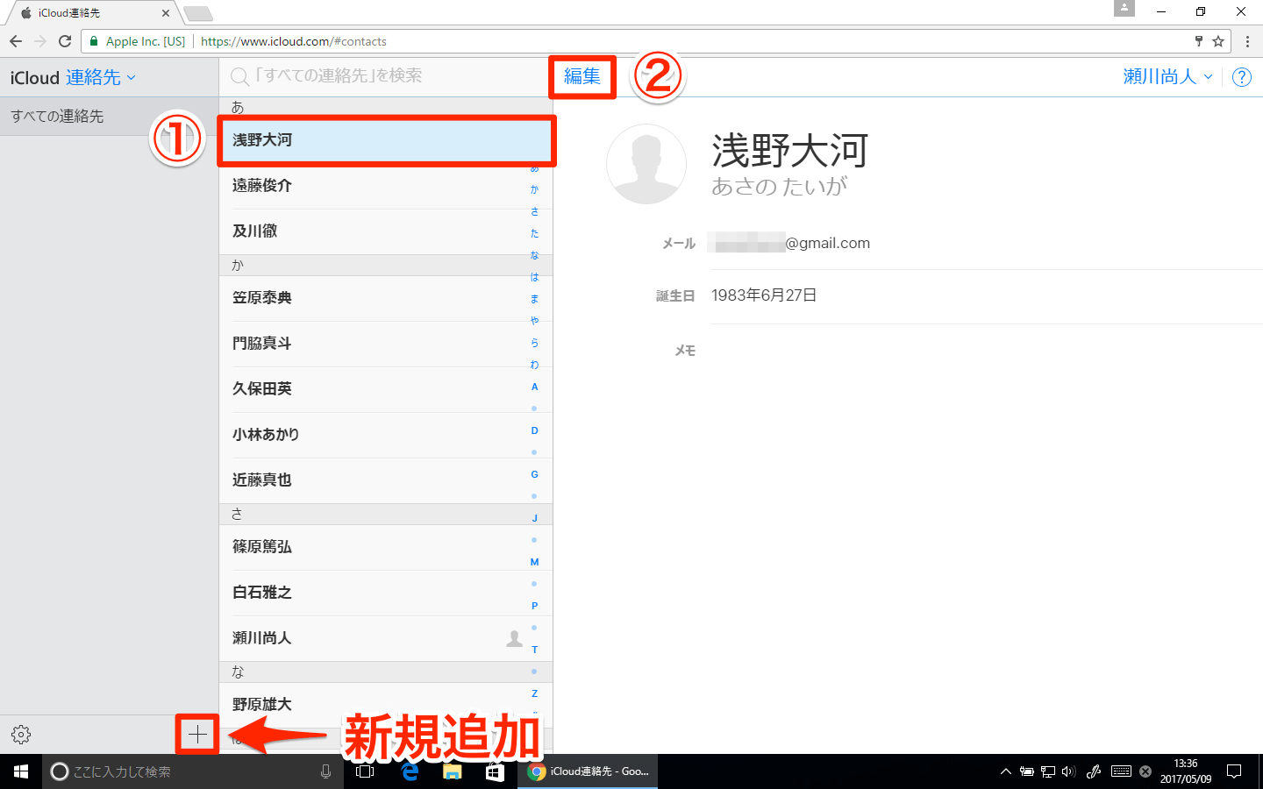
Task: Select contact 遠藤俊介
Action: [x=386, y=186]
